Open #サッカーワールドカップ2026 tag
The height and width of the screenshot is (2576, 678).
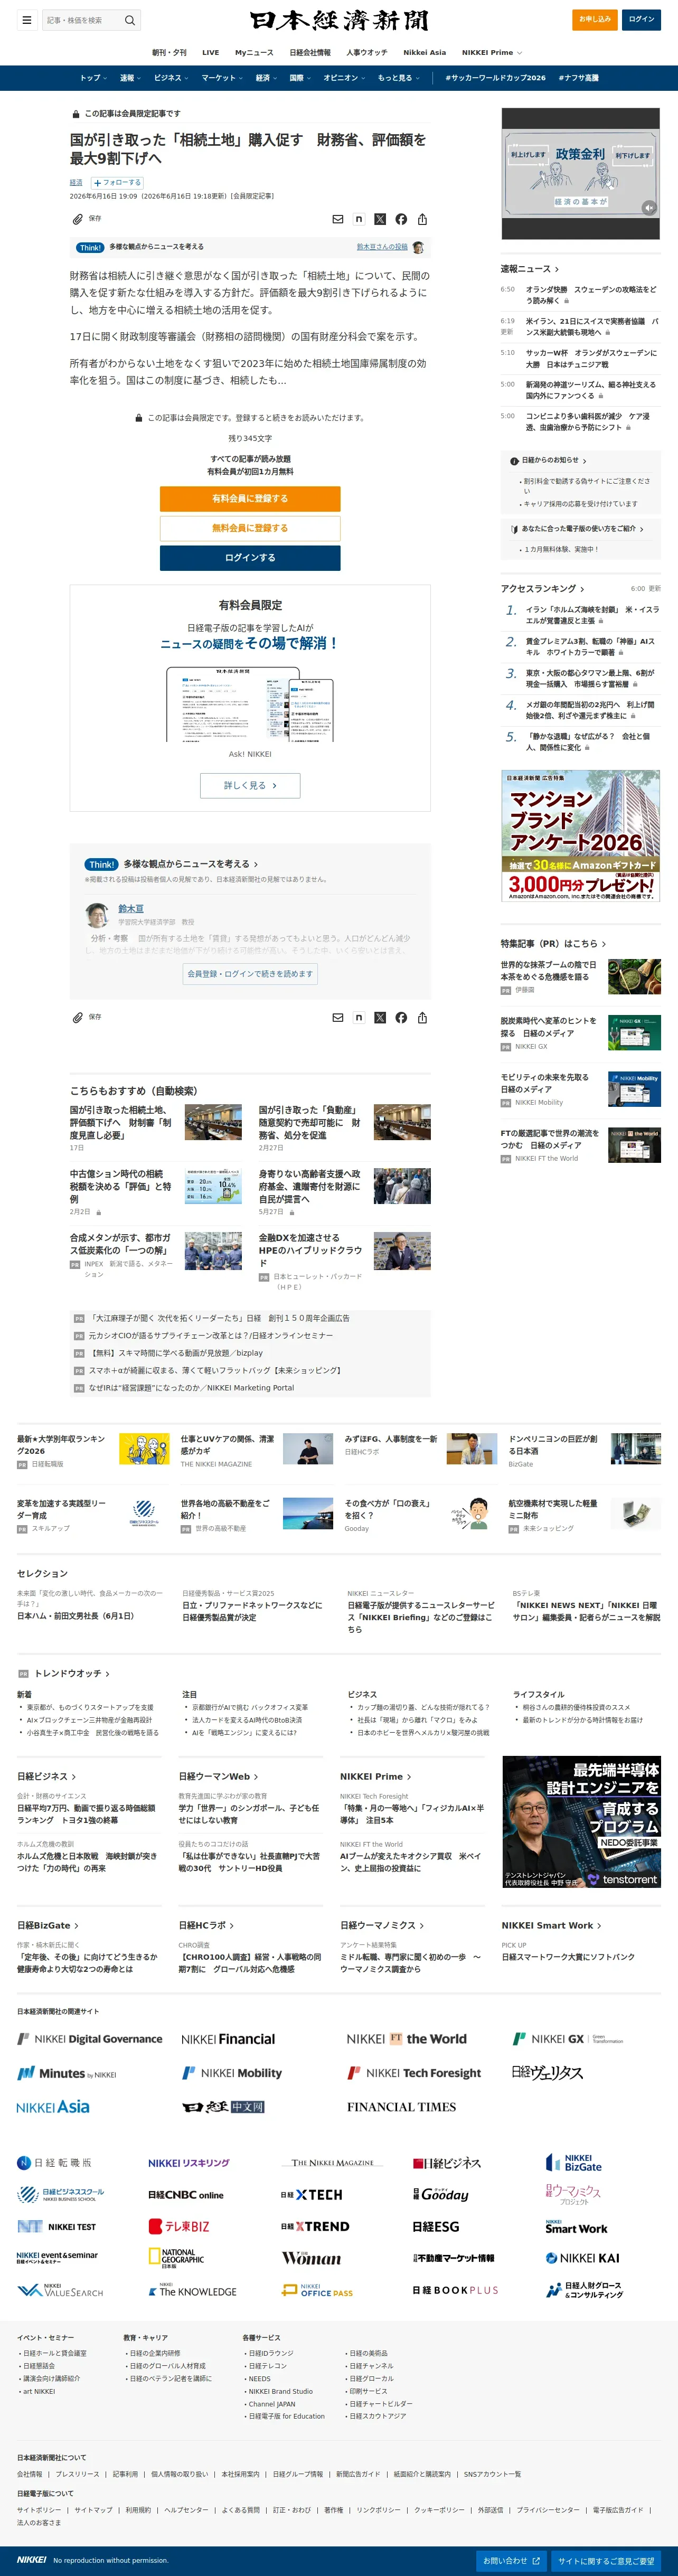(495, 78)
